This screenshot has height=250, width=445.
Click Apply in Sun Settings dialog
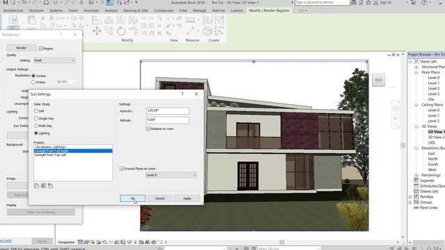tap(187, 199)
